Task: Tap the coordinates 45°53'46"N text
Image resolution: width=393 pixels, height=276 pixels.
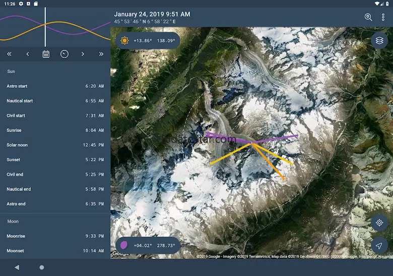Action: pyautogui.click(x=145, y=22)
